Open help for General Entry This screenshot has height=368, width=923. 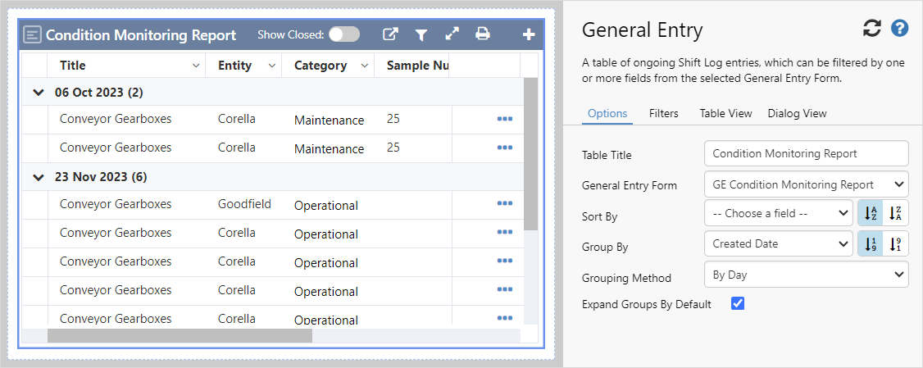(900, 29)
